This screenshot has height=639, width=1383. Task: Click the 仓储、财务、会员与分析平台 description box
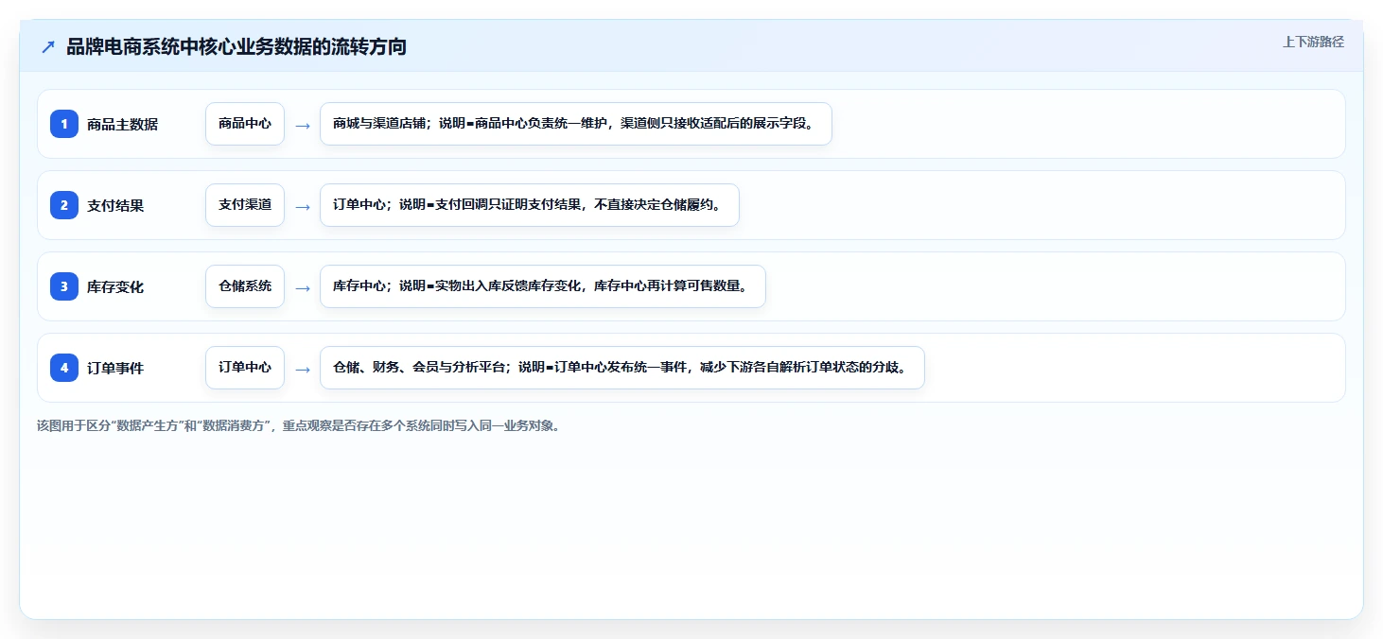622,368
